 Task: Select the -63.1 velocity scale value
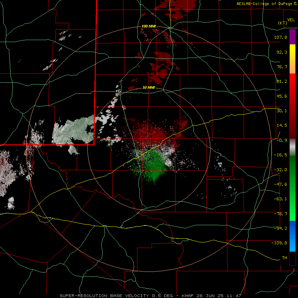280,199
